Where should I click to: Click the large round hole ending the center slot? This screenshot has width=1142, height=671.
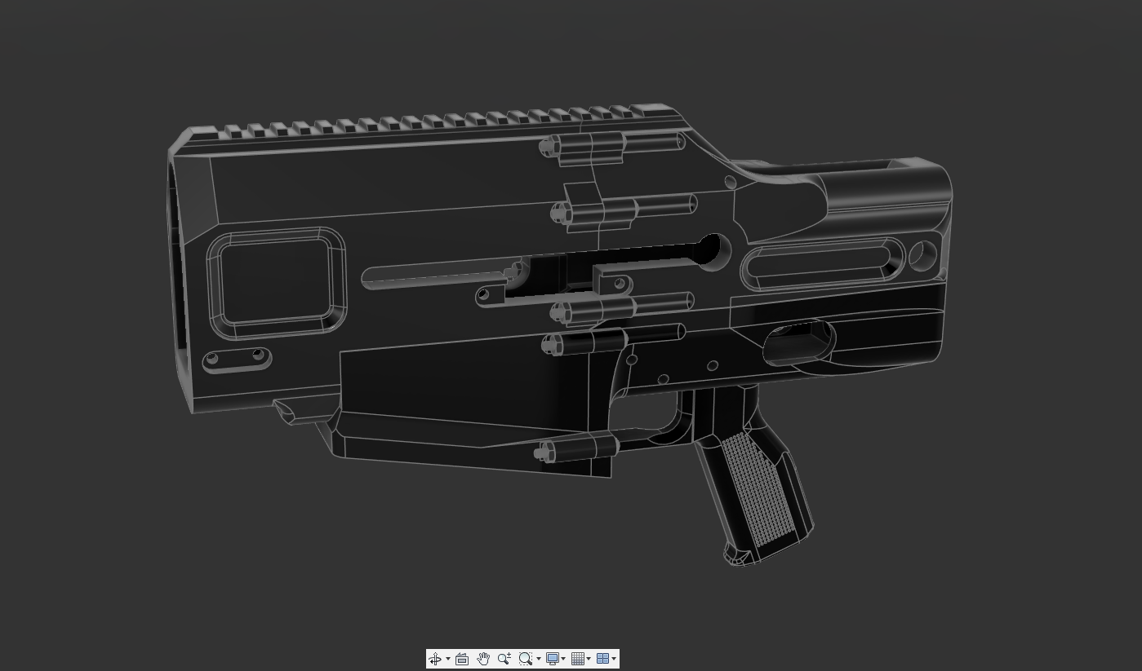pos(713,251)
